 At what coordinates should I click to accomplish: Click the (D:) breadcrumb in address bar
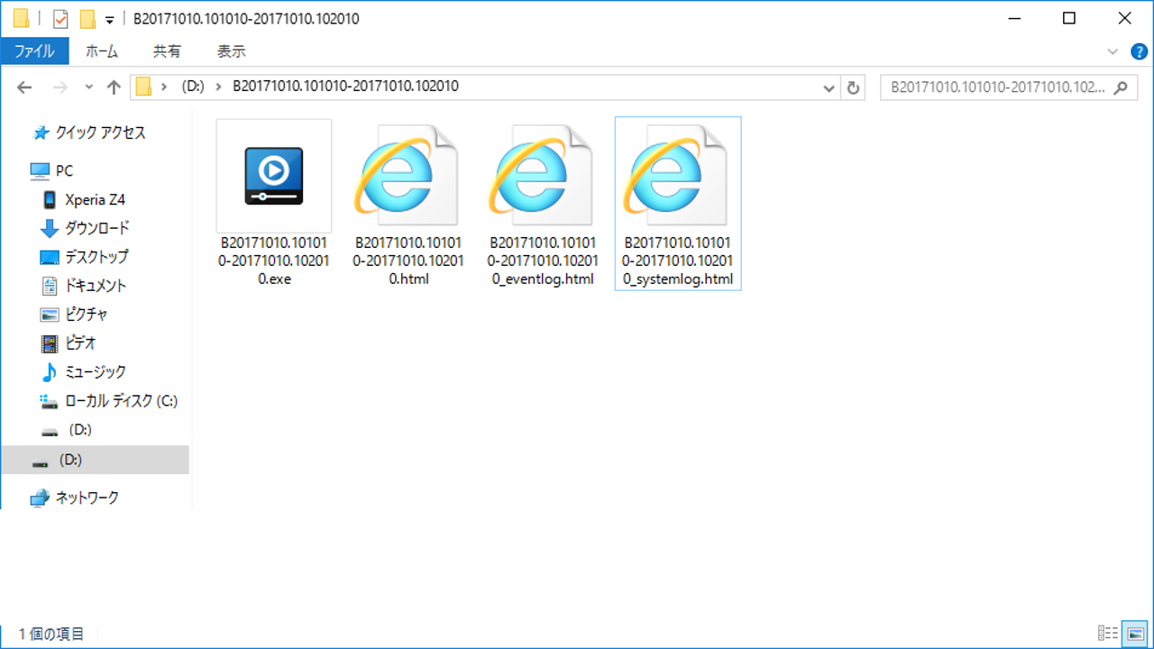click(194, 87)
